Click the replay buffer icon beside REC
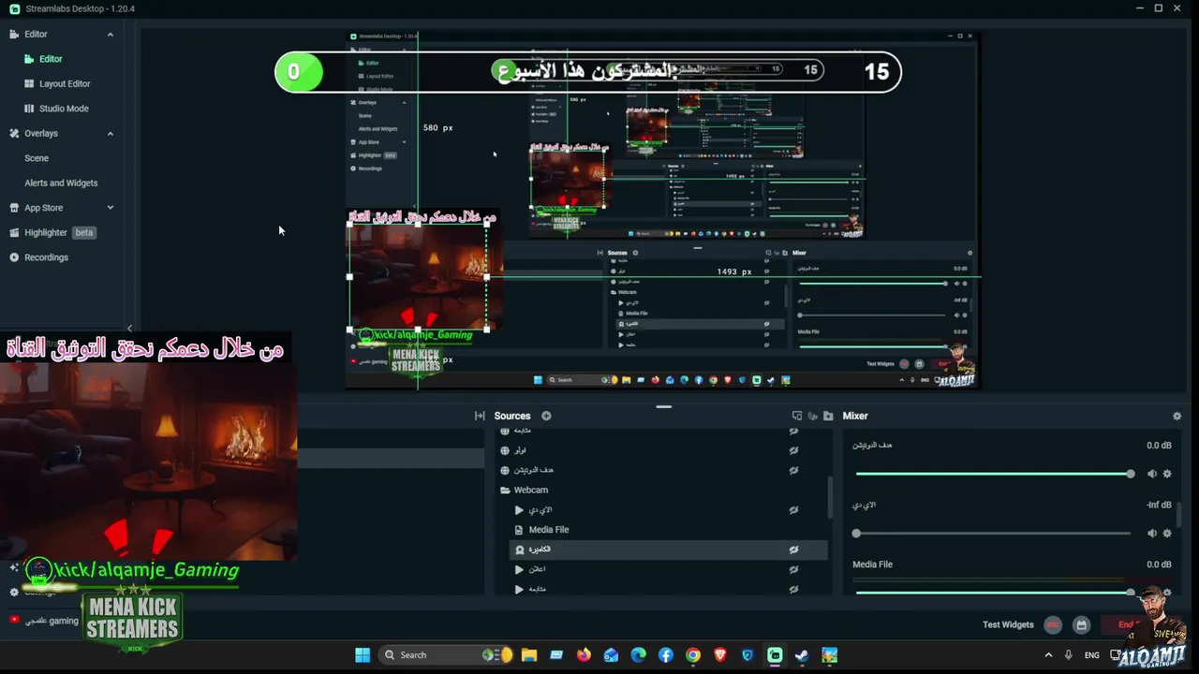 click(1081, 624)
